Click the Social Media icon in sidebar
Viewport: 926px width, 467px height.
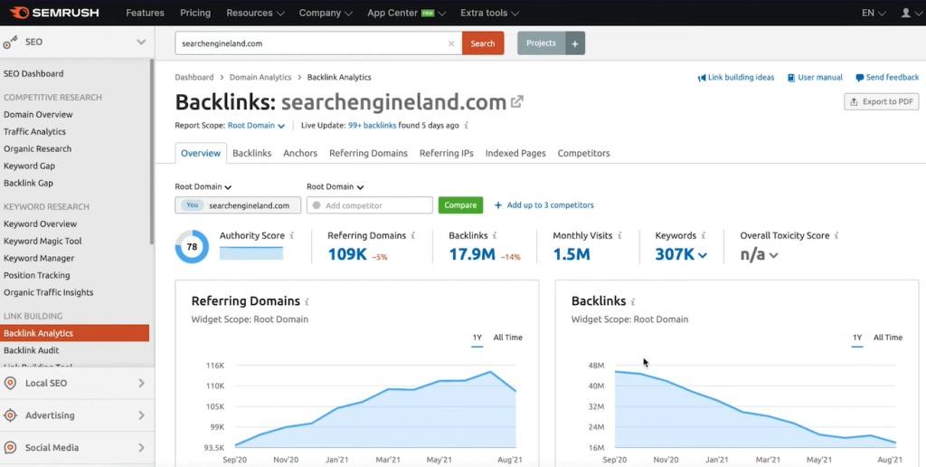[x=10, y=447]
